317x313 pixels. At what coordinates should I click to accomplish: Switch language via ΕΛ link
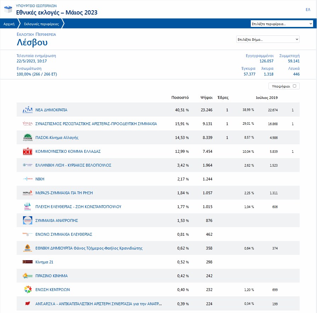308,10
